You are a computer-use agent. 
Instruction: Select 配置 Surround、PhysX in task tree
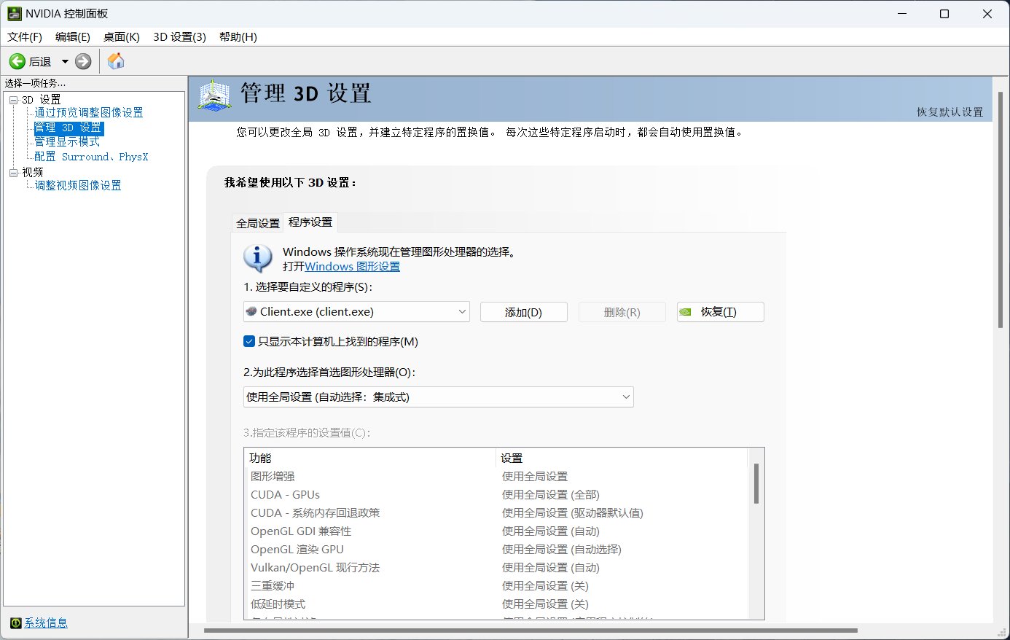point(91,157)
